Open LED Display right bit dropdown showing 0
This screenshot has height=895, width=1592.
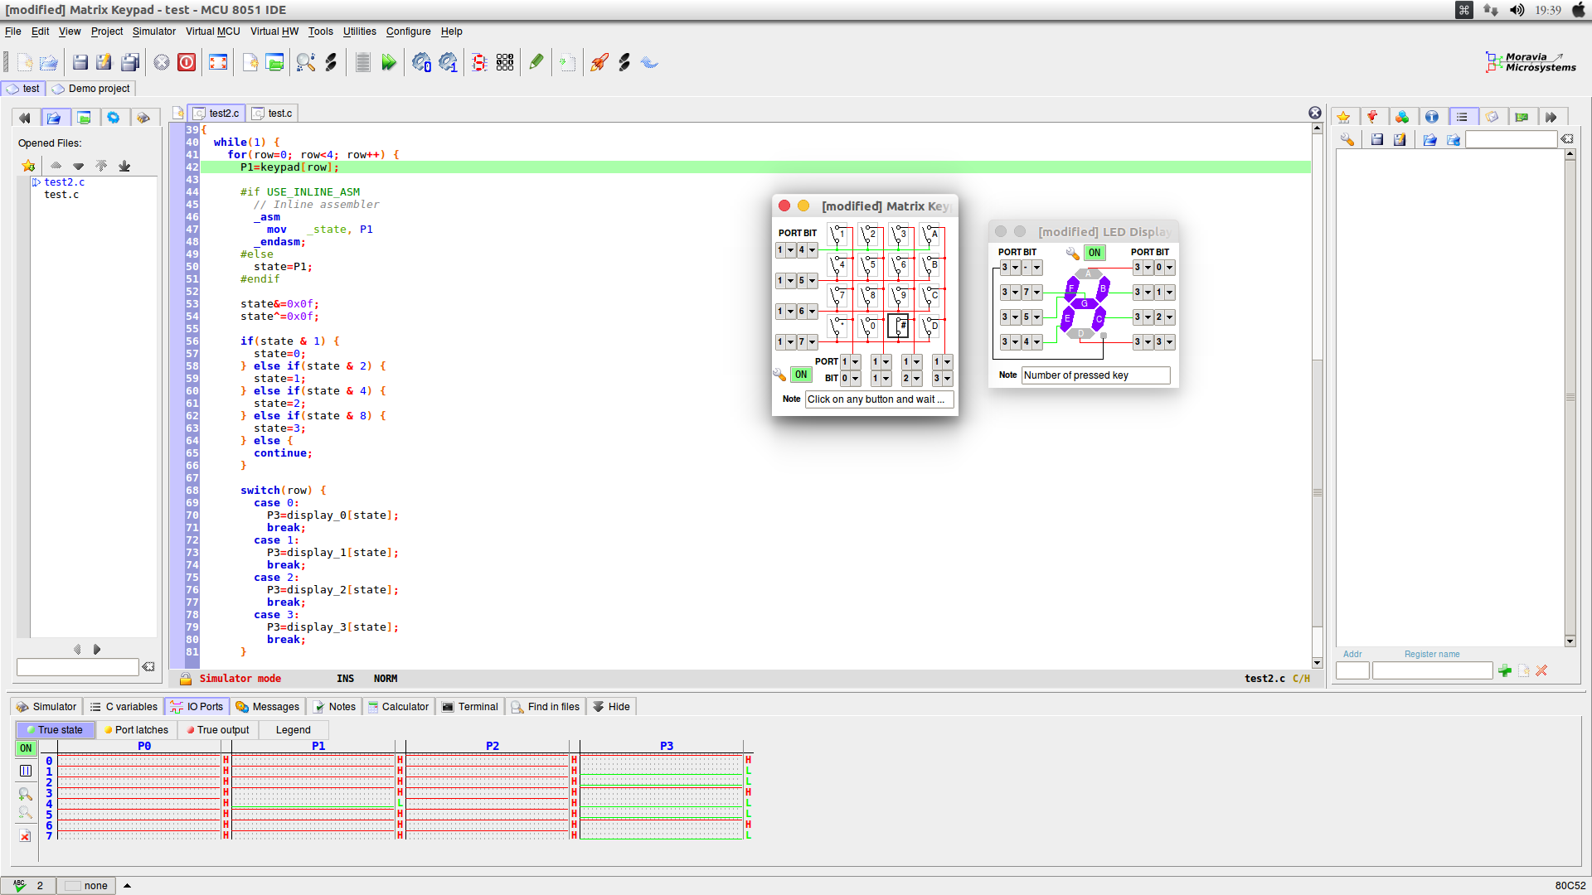click(x=1164, y=268)
